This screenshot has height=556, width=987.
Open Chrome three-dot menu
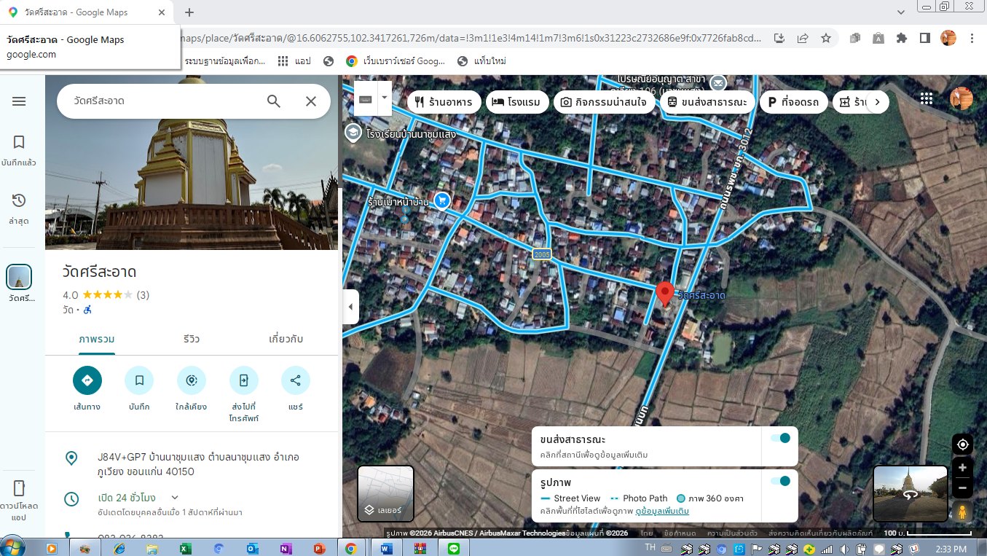pyautogui.click(x=972, y=38)
